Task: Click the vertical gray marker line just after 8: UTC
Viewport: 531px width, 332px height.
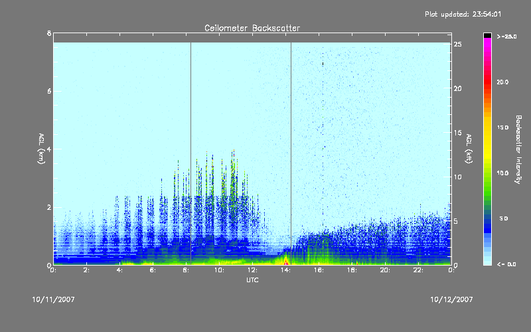Action: point(190,153)
